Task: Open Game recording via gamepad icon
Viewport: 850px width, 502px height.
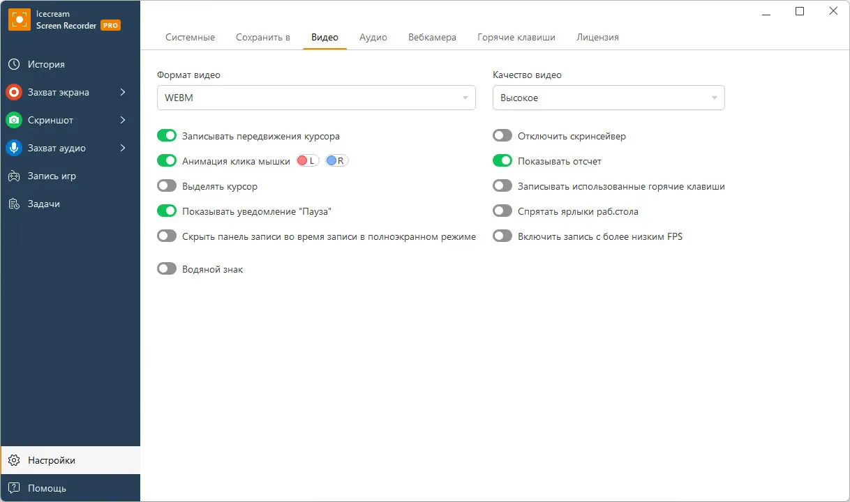Action: tap(14, 176)
